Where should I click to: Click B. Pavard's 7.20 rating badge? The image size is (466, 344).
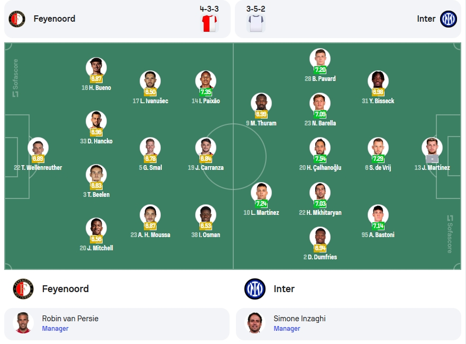[320, 70]
